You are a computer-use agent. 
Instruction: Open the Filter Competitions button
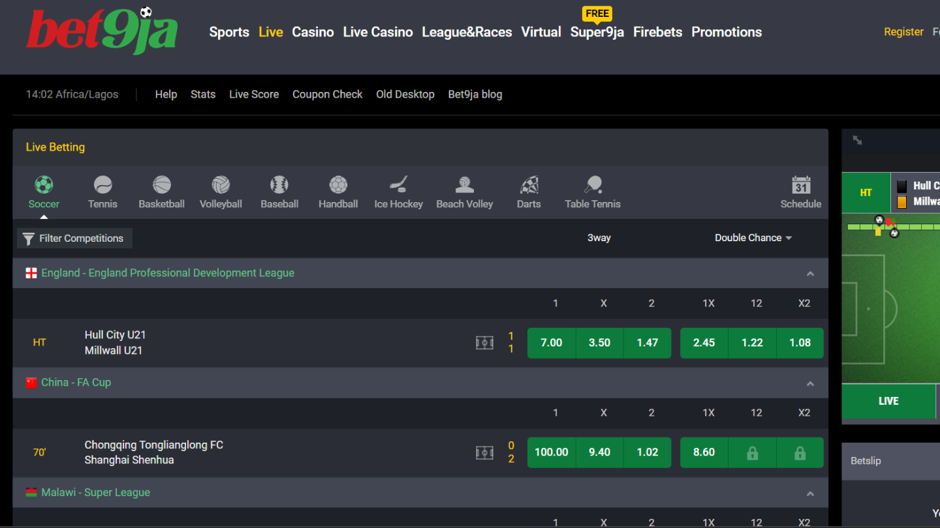(74, 238)
